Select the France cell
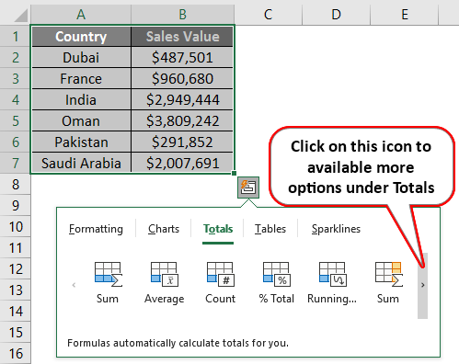 [81, 79]
